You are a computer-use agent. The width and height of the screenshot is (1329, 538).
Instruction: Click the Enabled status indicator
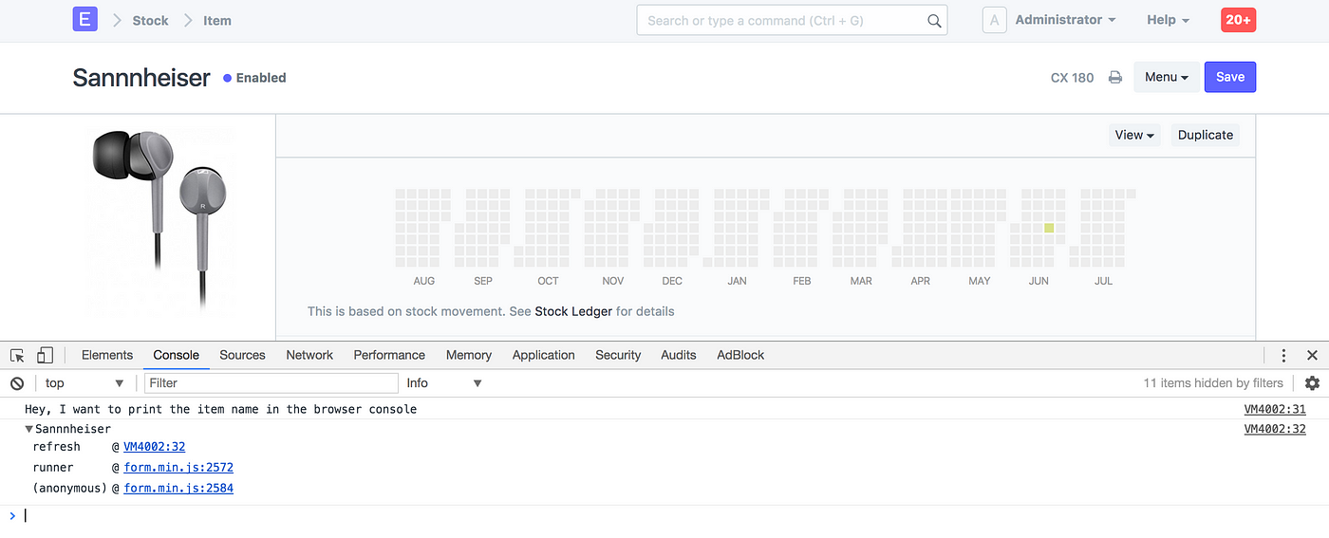click(254, 78)
